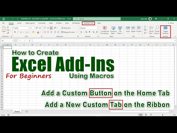The height and width of the screenshot is (133, 177).
Task: Apply Accounting dollar number format
Action: 81,32
